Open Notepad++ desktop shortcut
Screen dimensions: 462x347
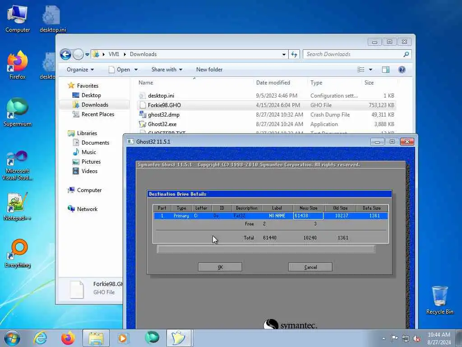pyautogui.click(x=18, y=206)
